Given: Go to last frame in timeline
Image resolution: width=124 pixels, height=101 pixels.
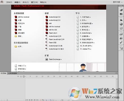Looking at the screenshot, I should (37, 100).
